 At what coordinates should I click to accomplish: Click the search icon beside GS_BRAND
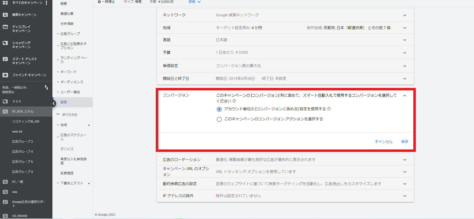(5, 216)
